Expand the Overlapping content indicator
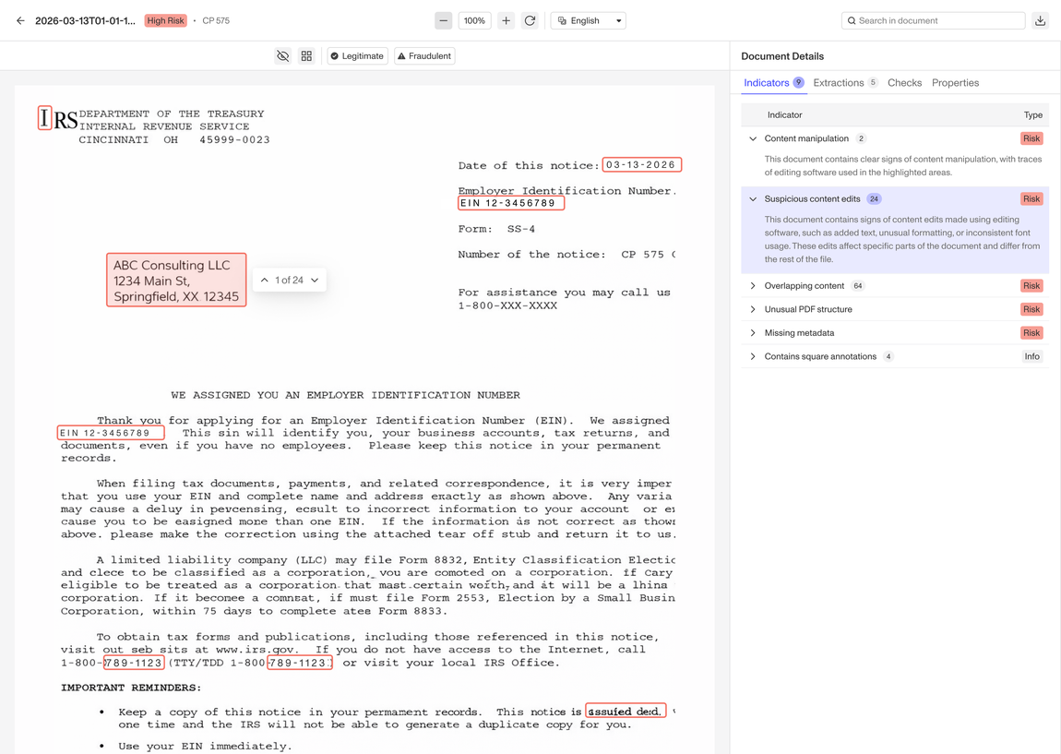The image size is (1061, 754). [x=753, y=285]
